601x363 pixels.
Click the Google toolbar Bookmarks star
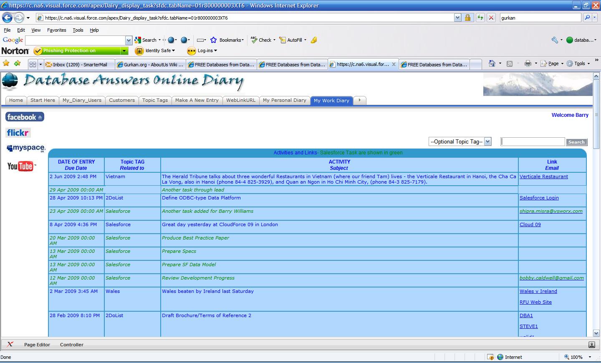pyautogui.click(x=214, y=40)
